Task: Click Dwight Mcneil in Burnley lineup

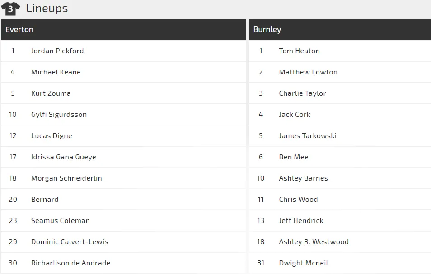Action: 304,263
